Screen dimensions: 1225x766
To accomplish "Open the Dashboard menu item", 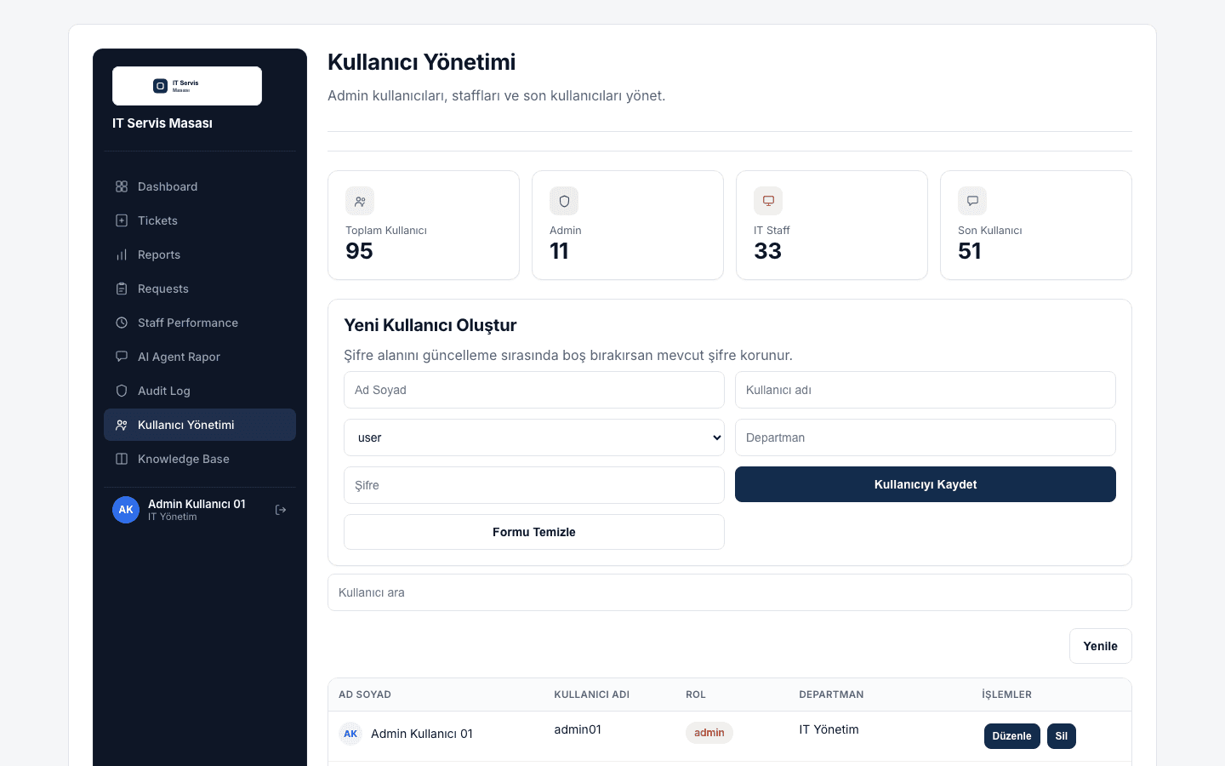I will [x=200, y=186].
